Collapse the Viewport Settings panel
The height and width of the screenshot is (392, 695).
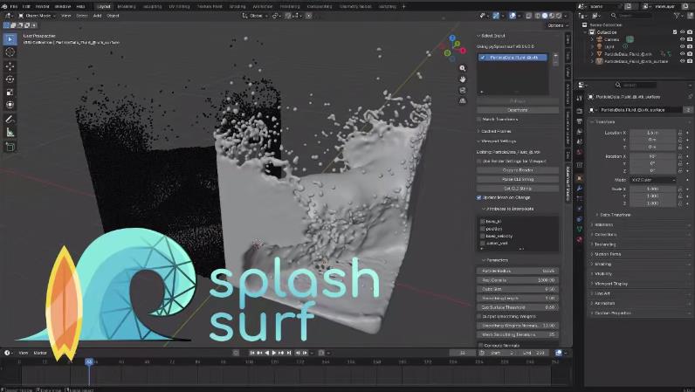(496, 141)
